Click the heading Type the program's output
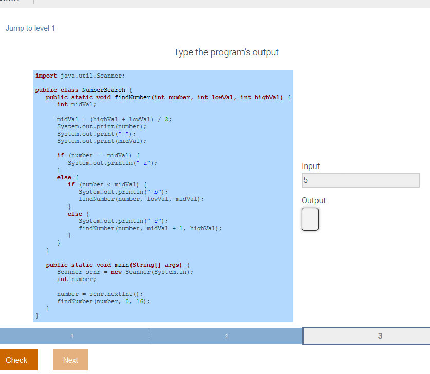Image resolution: width=430 pixels, height=374 pixels. click(227, 52)
